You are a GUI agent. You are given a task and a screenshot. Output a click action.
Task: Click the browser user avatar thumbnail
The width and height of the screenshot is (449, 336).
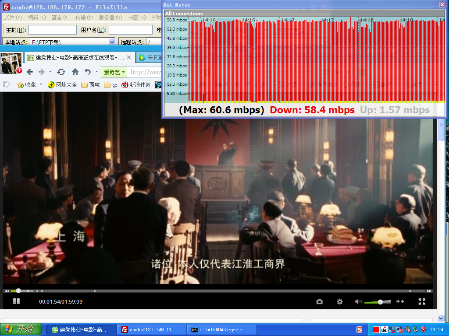coord(11,63)
